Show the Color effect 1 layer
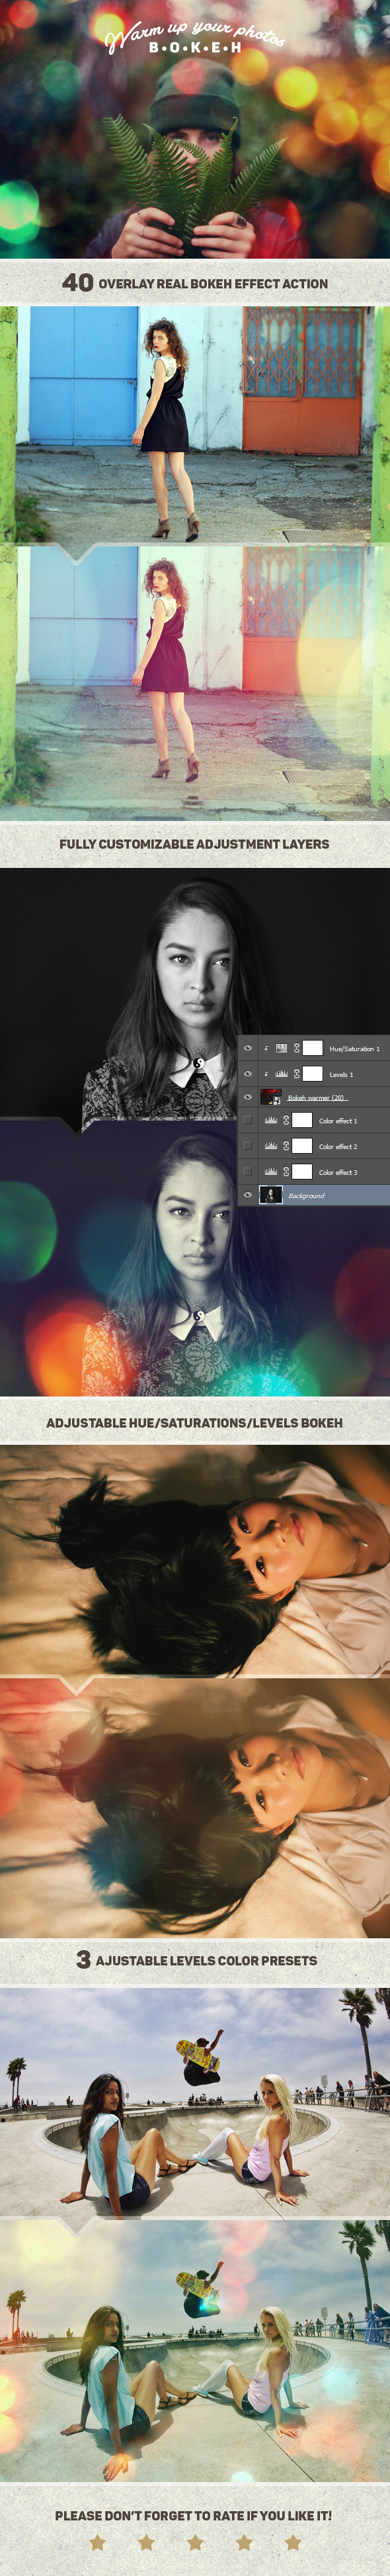Viewport: 390px width, 2576px height. (x=248, y=1121)
